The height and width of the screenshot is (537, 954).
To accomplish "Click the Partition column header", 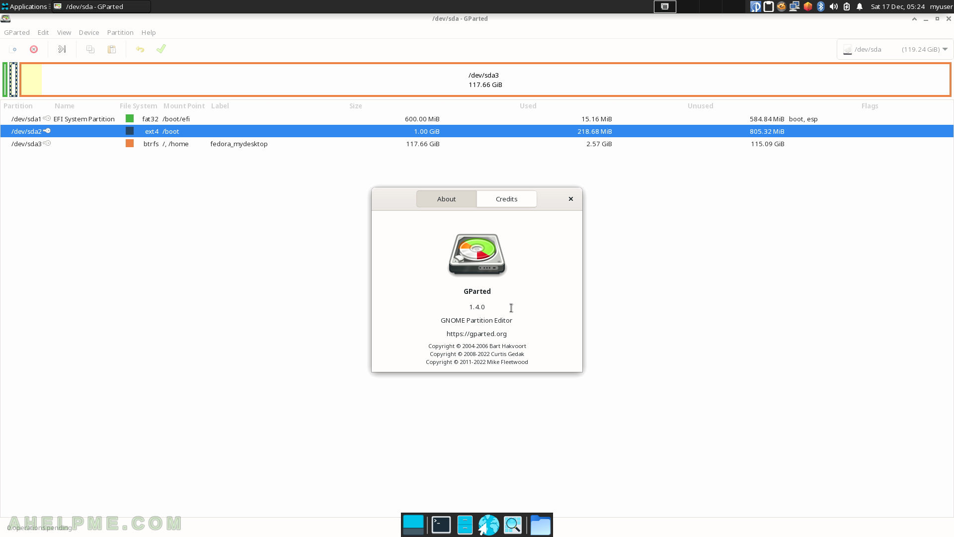I will [18, 106].
